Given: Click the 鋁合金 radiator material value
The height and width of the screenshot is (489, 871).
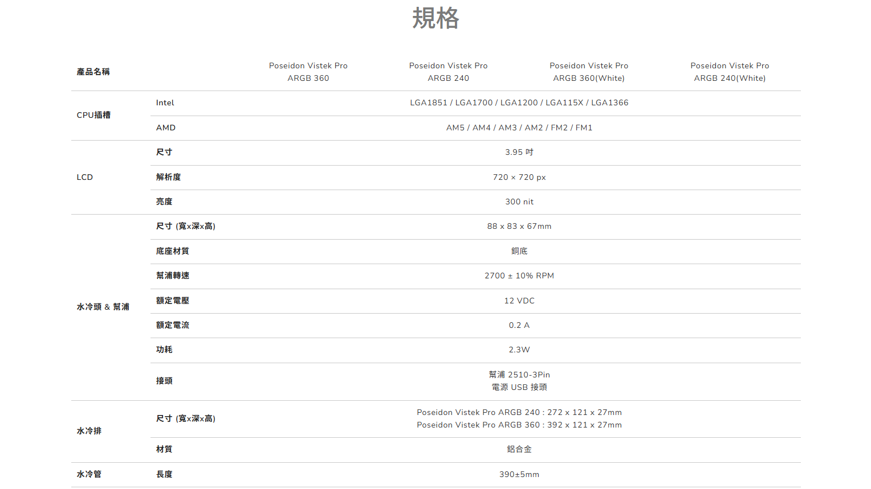Looking at the screenshot, I should pyautogui.click(x=519, y=450).
